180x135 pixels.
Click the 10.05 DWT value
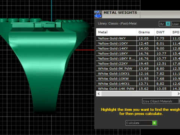tap(161, 89)
